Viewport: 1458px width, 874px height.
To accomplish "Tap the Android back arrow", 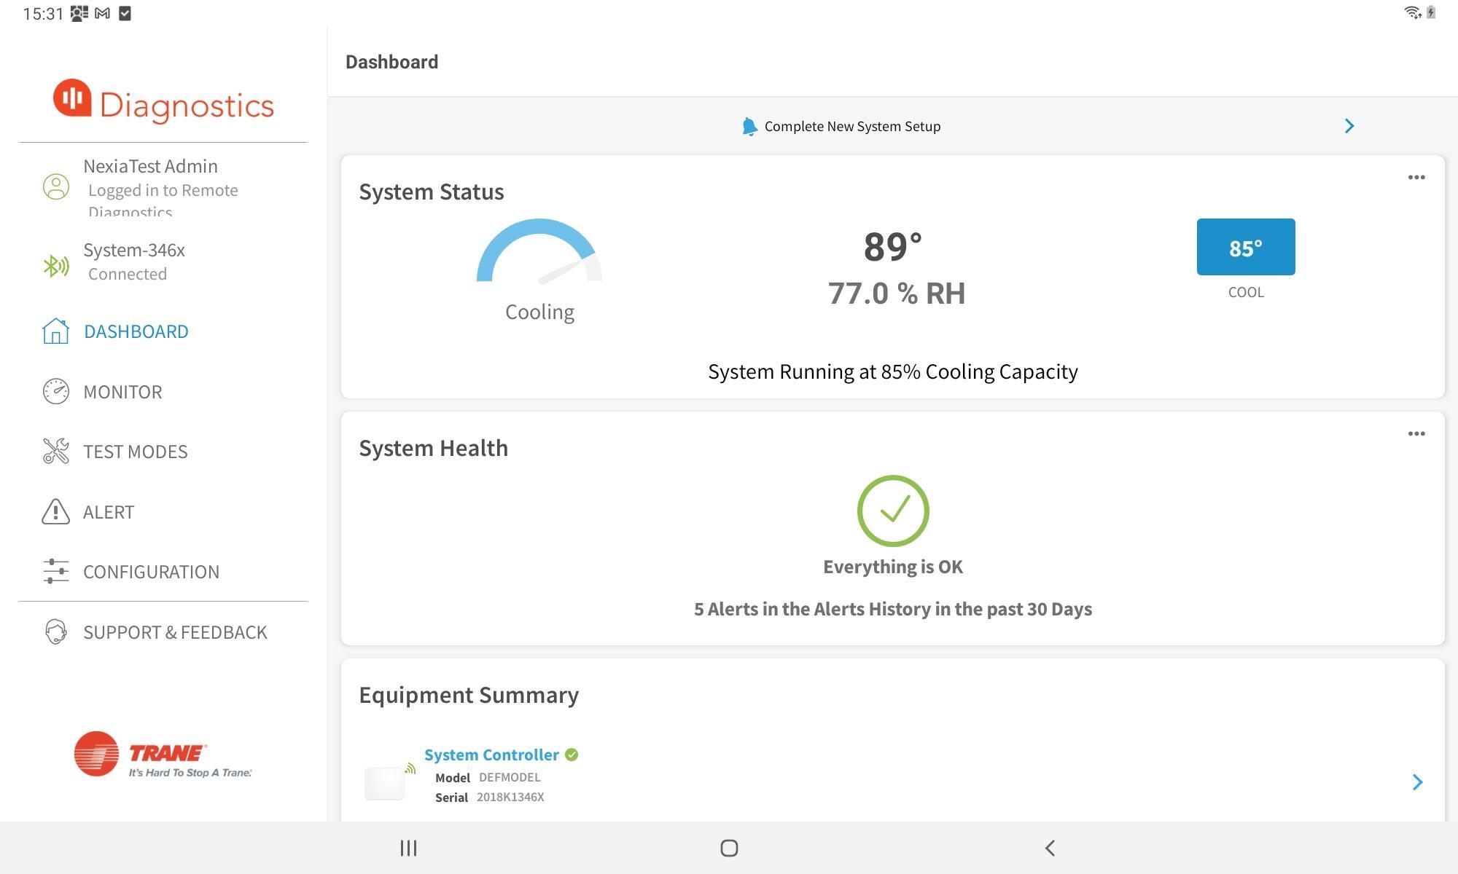I will tap(1050, 848).
